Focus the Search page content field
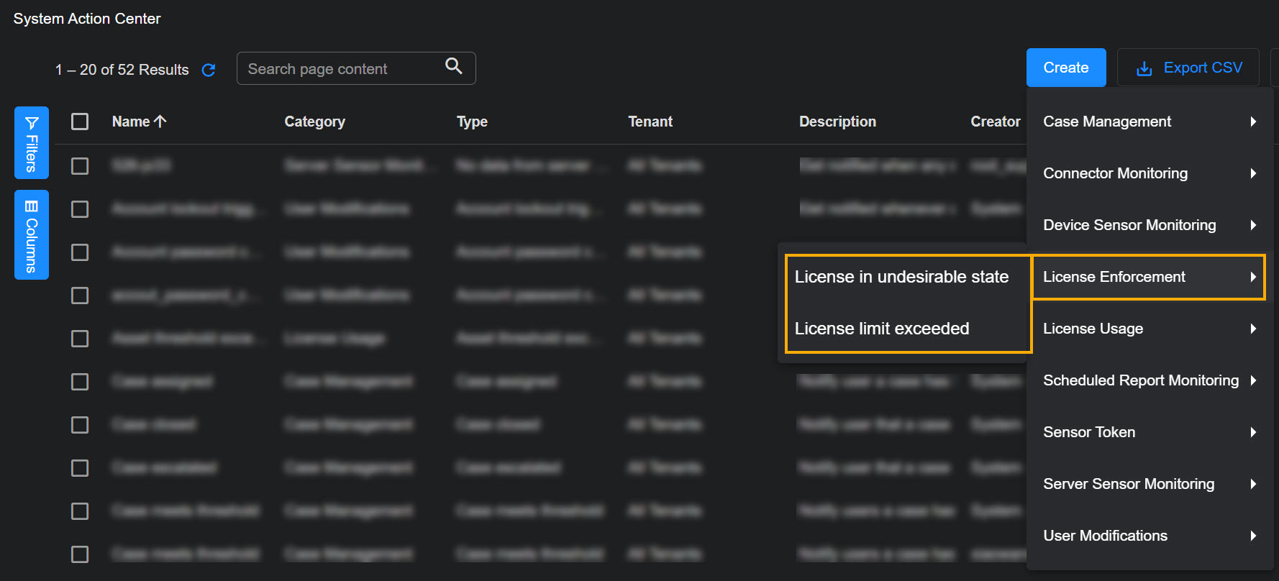The width and height of the screenshot is (1279, 581). click(x=342, y=69)
